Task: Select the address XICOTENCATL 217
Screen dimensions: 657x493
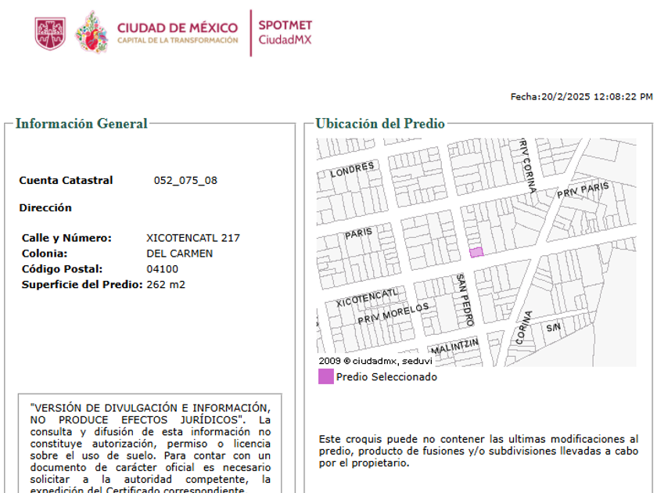Action: point(193,238)
